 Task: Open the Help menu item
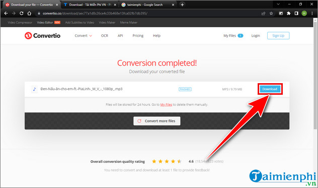tap(156, 36)
